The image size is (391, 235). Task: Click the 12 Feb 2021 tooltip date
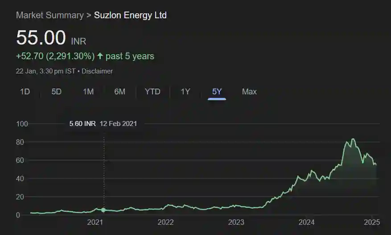click(x=119, y=124)
